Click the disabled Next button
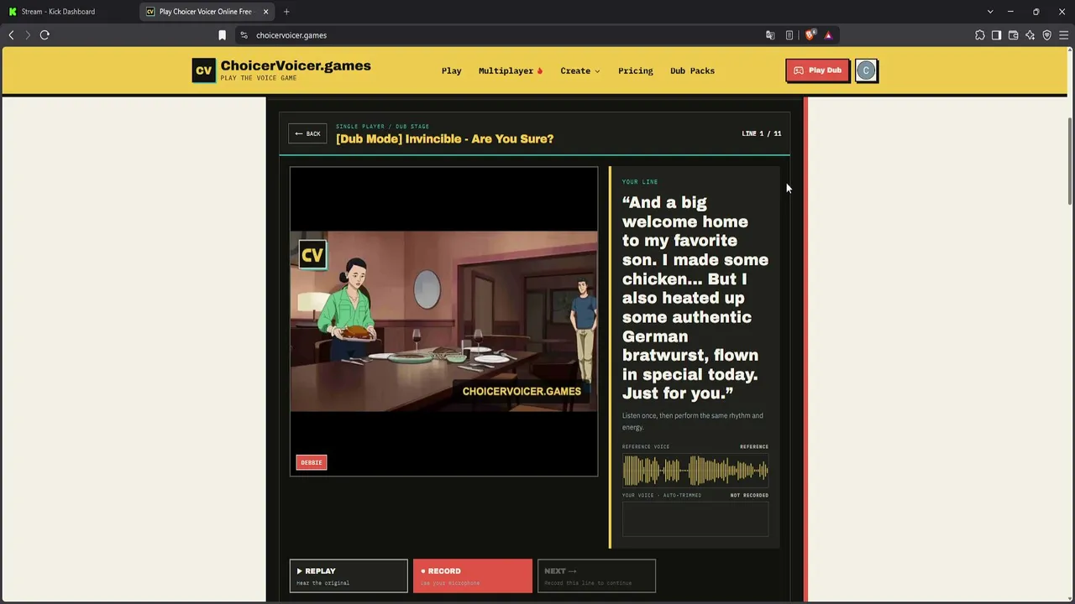The height and width of the screenshot is (604, 1075). (x=596, y=575)
